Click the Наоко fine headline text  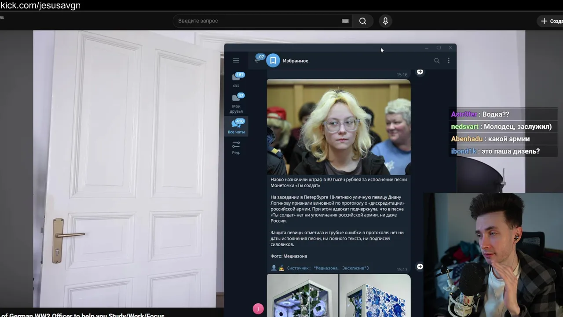[x=339, y=182]
